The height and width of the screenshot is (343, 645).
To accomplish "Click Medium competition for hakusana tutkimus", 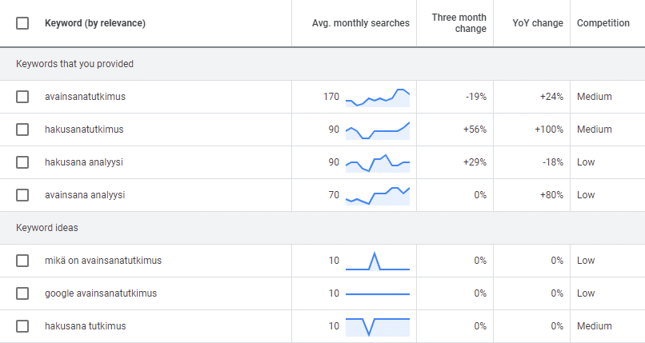I will 595,326.
